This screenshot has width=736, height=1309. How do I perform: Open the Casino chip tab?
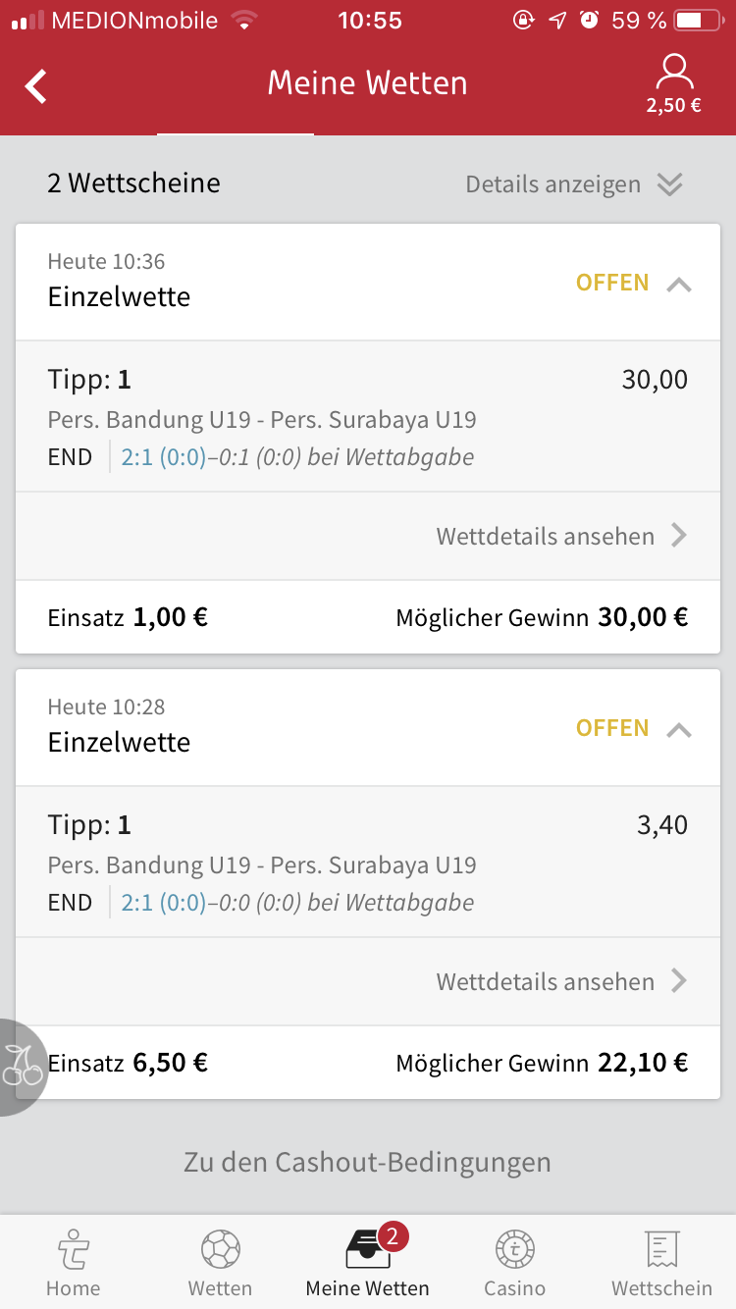tap(515, 1251)
